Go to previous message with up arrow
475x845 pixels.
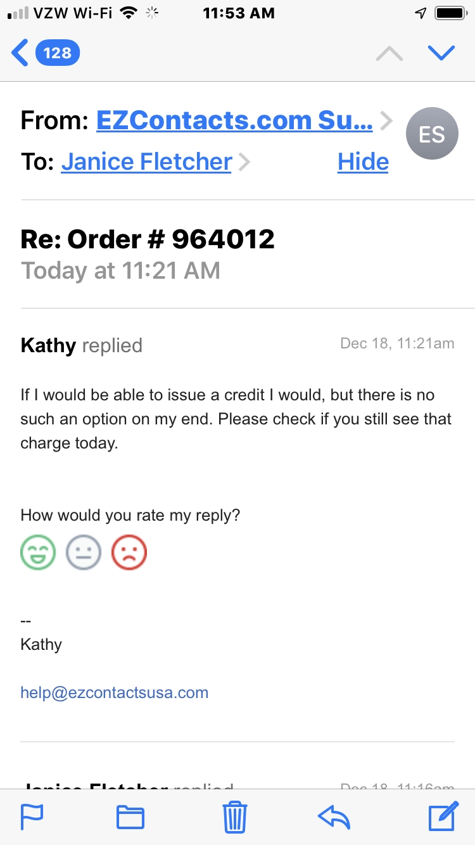coord(389,53)
